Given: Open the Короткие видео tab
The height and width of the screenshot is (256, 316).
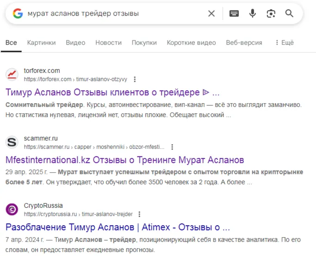Looking at the screenshot, I should point(191,42).
